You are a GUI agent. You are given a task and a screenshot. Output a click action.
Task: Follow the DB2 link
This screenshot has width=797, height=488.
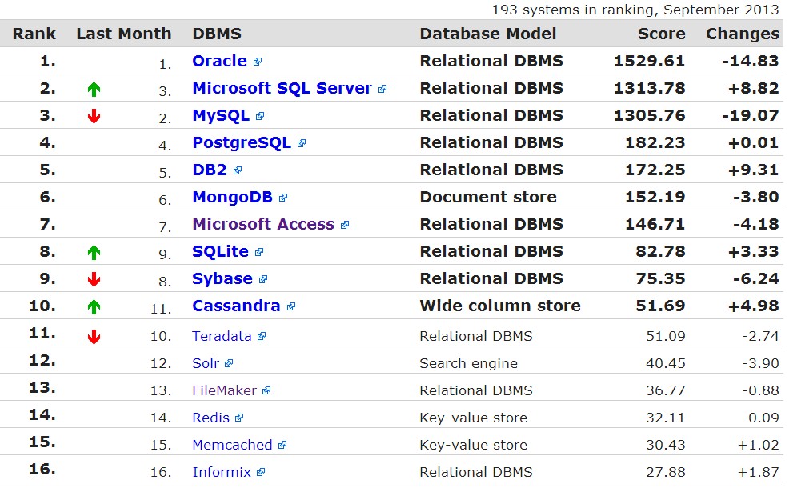pos(210,170)
